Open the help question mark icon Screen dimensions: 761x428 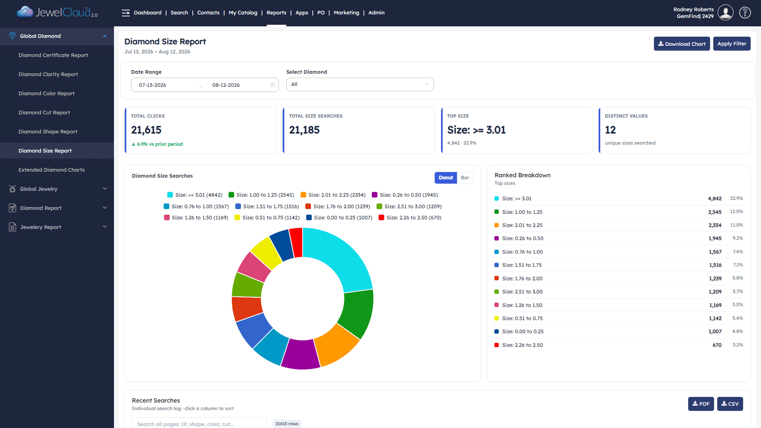(x=745, y=13)
